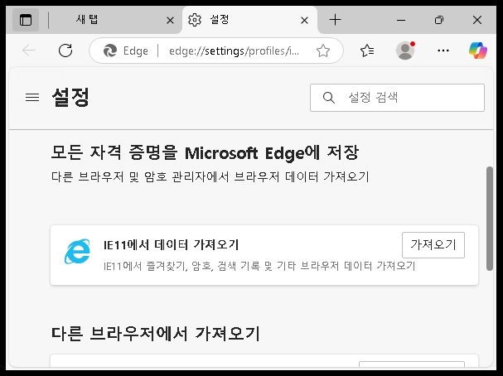
Task: Restore down the Edge window
Action: coord(439,20)
